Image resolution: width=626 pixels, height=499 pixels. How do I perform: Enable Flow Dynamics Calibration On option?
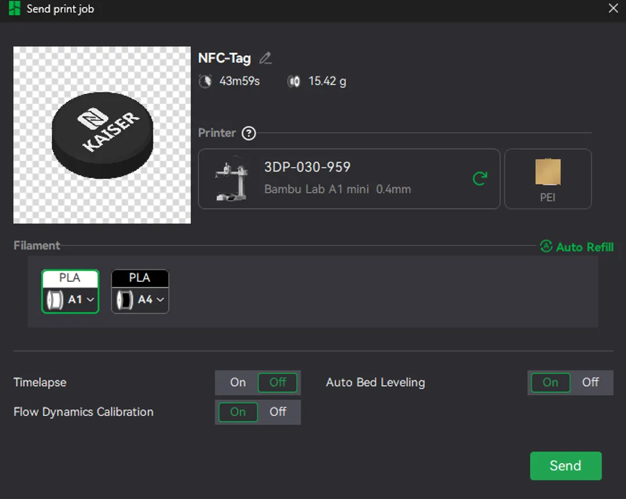(x=238, y=412)
